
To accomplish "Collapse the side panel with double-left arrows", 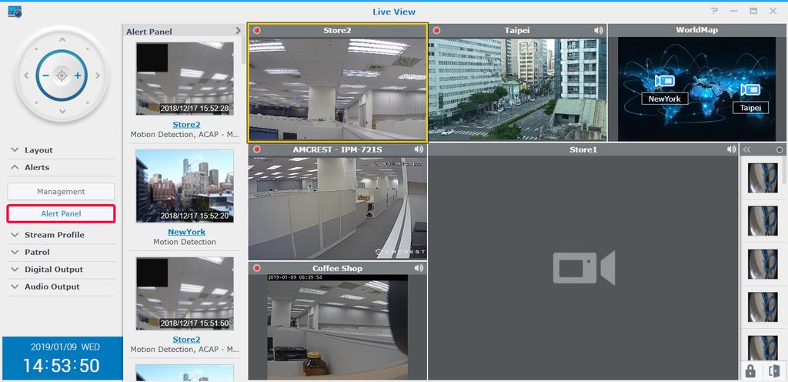I will pos(746,149).
